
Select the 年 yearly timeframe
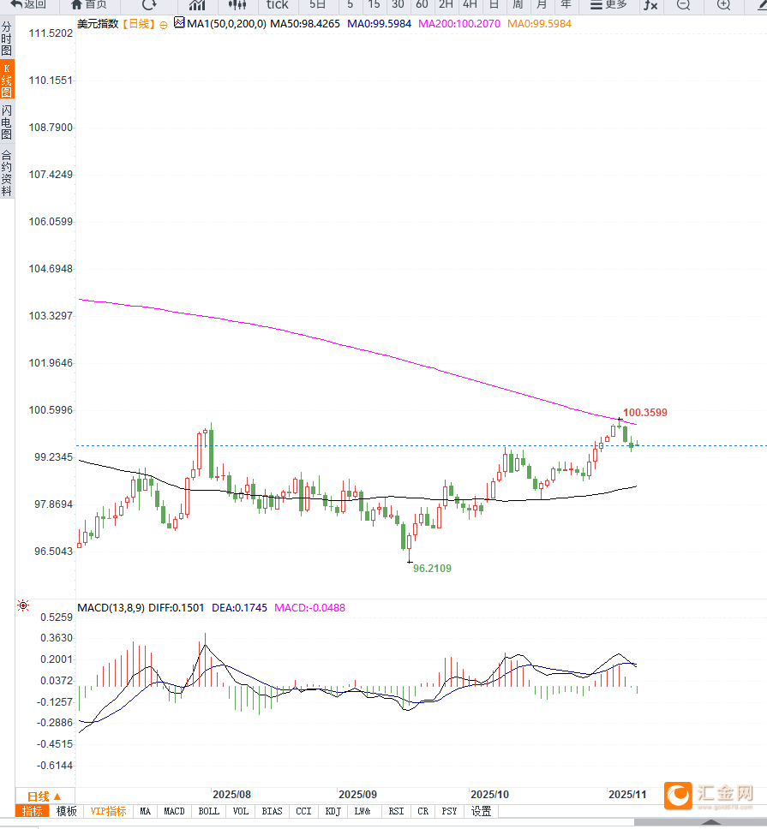pos(566,5)
